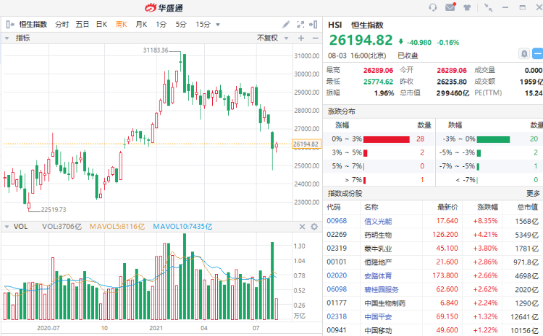The width and height of the screenshot is (543, 336).
Task: Click MAVOL5 indicator label
Action: click(x=117, y=227)
